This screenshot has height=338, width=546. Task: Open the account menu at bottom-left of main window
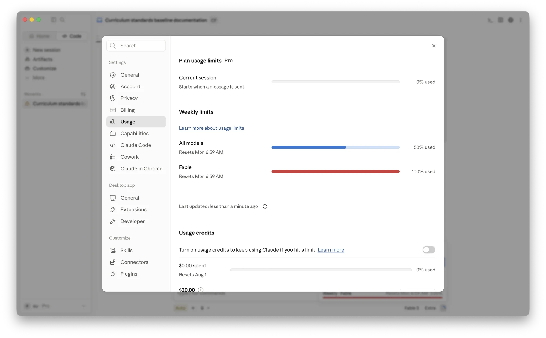(x=55, y=306)
